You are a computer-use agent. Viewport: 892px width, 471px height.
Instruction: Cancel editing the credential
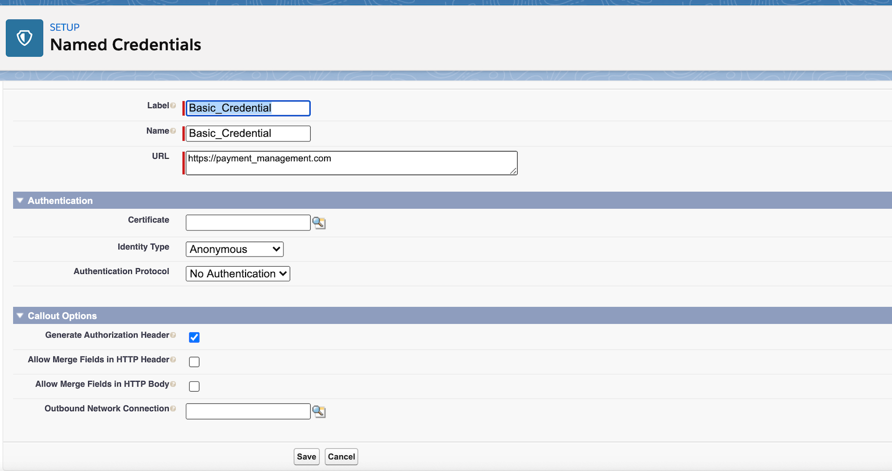(x=341, y=457)
